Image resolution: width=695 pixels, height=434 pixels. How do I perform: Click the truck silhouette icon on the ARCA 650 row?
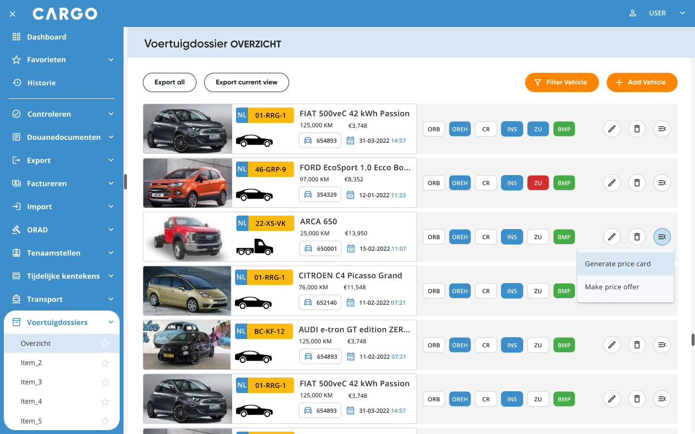coord(254,247)
